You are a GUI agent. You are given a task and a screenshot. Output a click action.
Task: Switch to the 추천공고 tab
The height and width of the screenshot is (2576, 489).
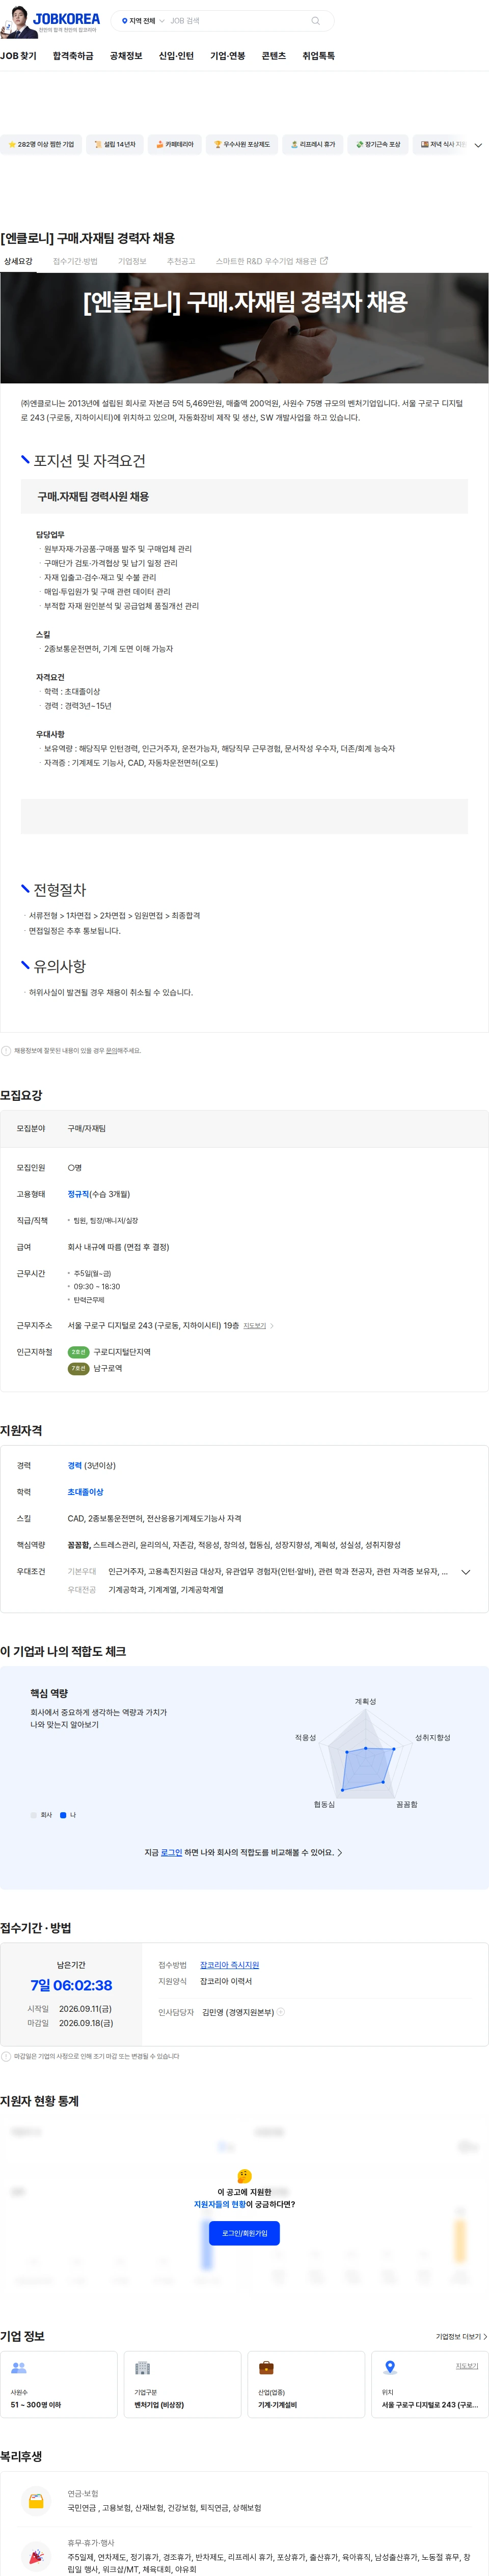181,261
